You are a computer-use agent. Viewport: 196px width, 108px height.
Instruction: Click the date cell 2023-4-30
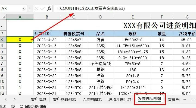tap(47, 40)
